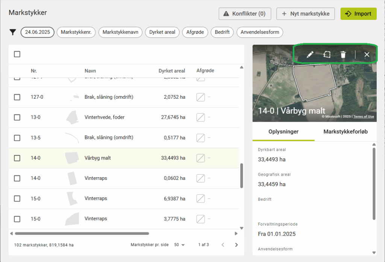The width and height of the screenshot is (385, 262).
Task: Select checkbox for 14-0 Vårbyg malt
Action: 17,158
